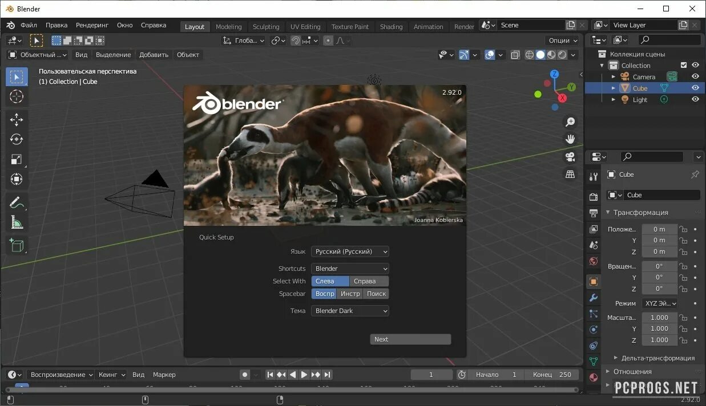This screenshot has width=706, height=406.
Task: Open the Объектный mode dropdown
Action: (37, 55)
